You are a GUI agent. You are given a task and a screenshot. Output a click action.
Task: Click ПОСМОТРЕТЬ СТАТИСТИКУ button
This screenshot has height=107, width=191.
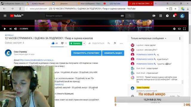coord(86,53)
